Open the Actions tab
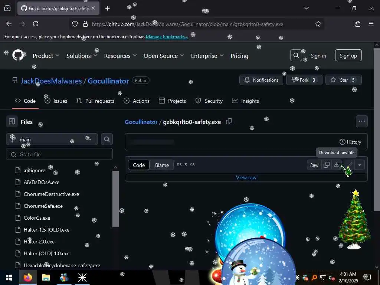This screenshot has width=380, height=285. (x=137, y=101)
